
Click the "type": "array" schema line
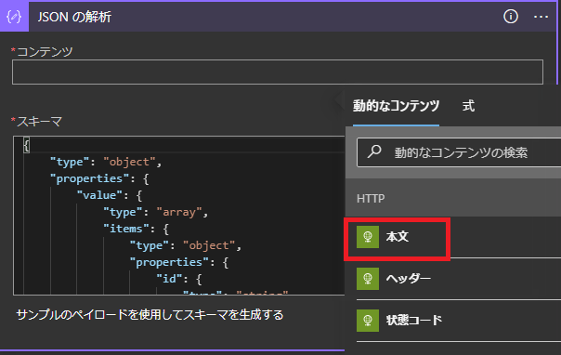[156, 212]
